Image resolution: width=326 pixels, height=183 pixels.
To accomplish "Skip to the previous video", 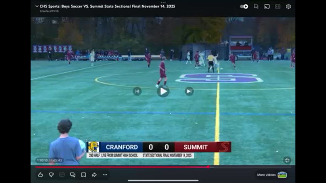I will pyautogui.click(x=137, y=91).
